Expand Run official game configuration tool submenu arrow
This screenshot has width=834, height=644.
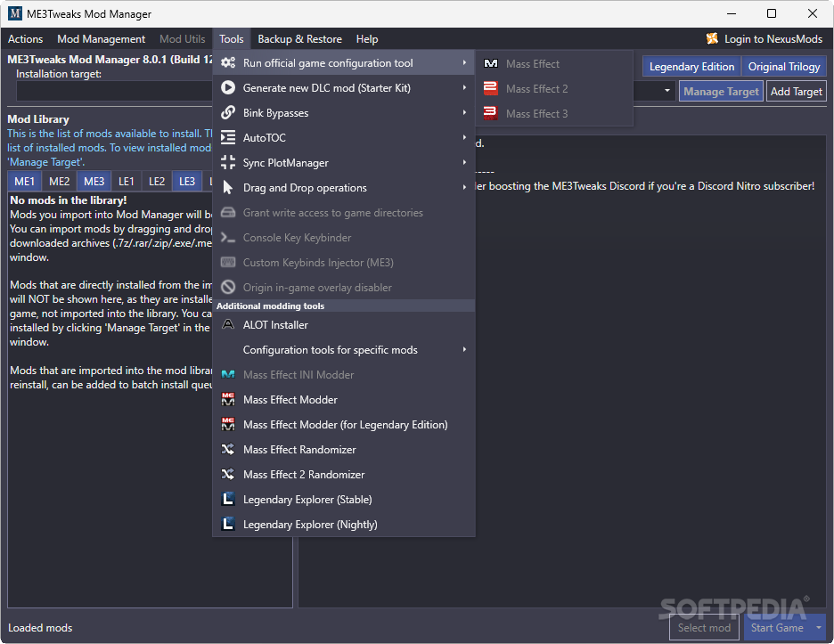click(464, 62)
